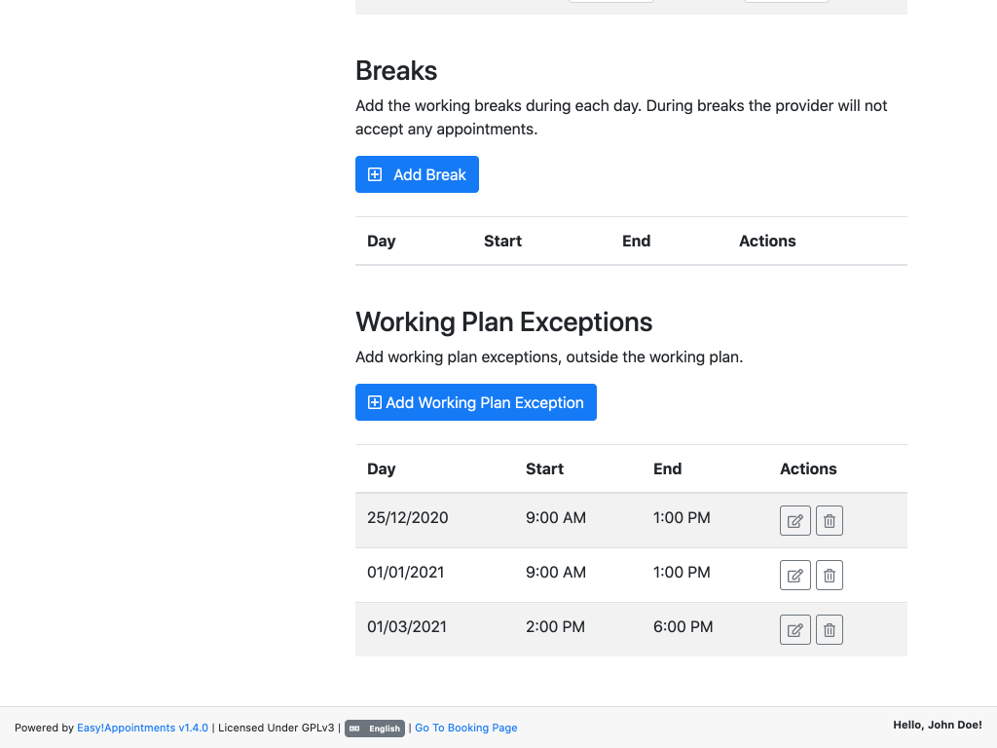Click the Add Break button
Screen dimensions: 997x748
tap(417, 174)
